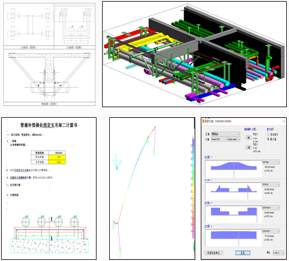Image resolution: width=289 pixels, height=261 pixels.
Task: Click the Done button in stress dialog
Action: coord(243,253)
